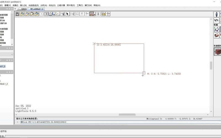221x138 pixels.
Task: Select the 3D_untitled.1_2 tab
Action: (36, 9)
